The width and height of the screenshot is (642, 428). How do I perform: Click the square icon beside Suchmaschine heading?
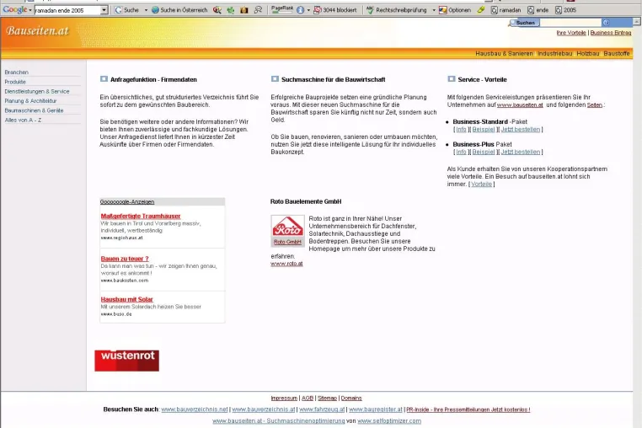pyautogui.click(x=275, y=79)
